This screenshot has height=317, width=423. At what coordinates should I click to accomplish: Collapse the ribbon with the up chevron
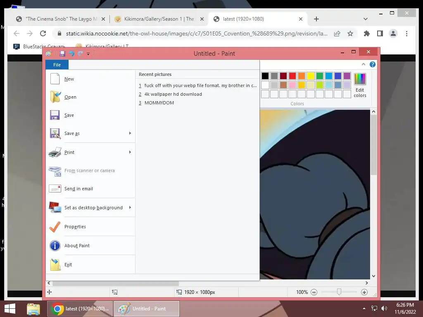[x=364, y=64]
